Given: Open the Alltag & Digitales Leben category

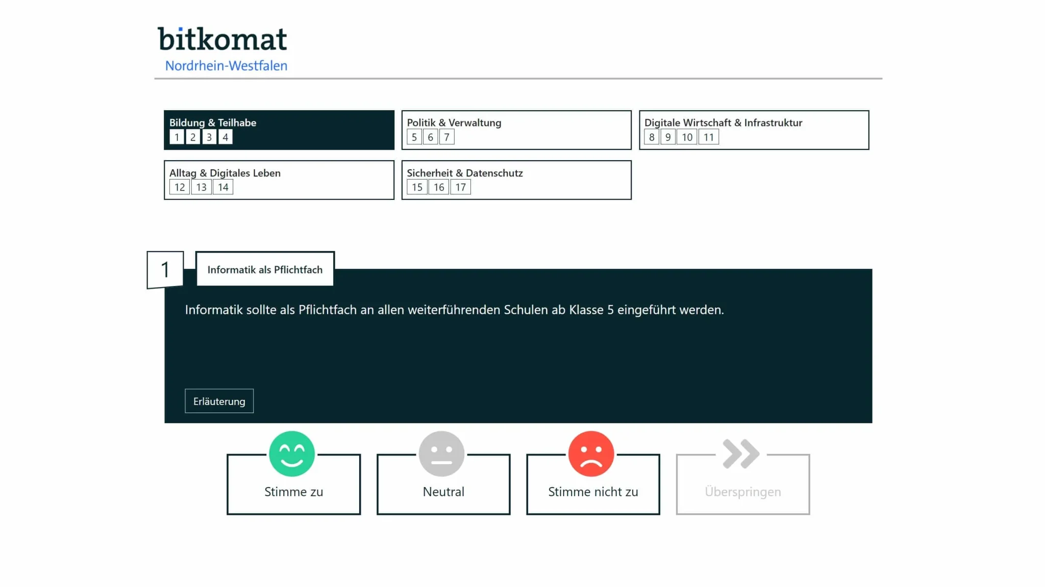Looking at the screenshot, I should (x=279, y=180).
